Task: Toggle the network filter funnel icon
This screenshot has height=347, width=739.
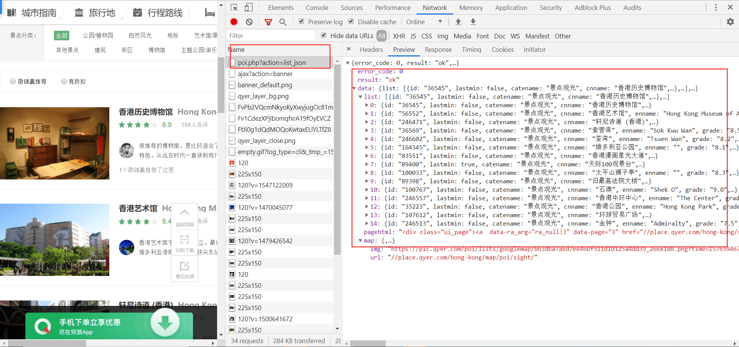Action: coord(268,22)
